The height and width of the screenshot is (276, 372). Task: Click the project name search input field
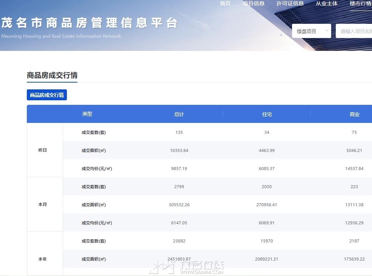[x=354, y=31]
